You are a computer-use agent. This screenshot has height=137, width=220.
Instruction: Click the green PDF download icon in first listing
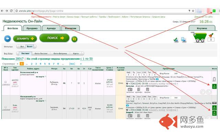pos(214,86)
